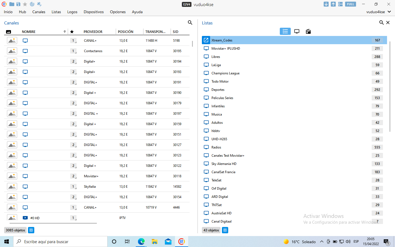The height and width of the screenshot is (247, 395).
Task: Click the selection icon beside 43 objetos
Action: 225,230
